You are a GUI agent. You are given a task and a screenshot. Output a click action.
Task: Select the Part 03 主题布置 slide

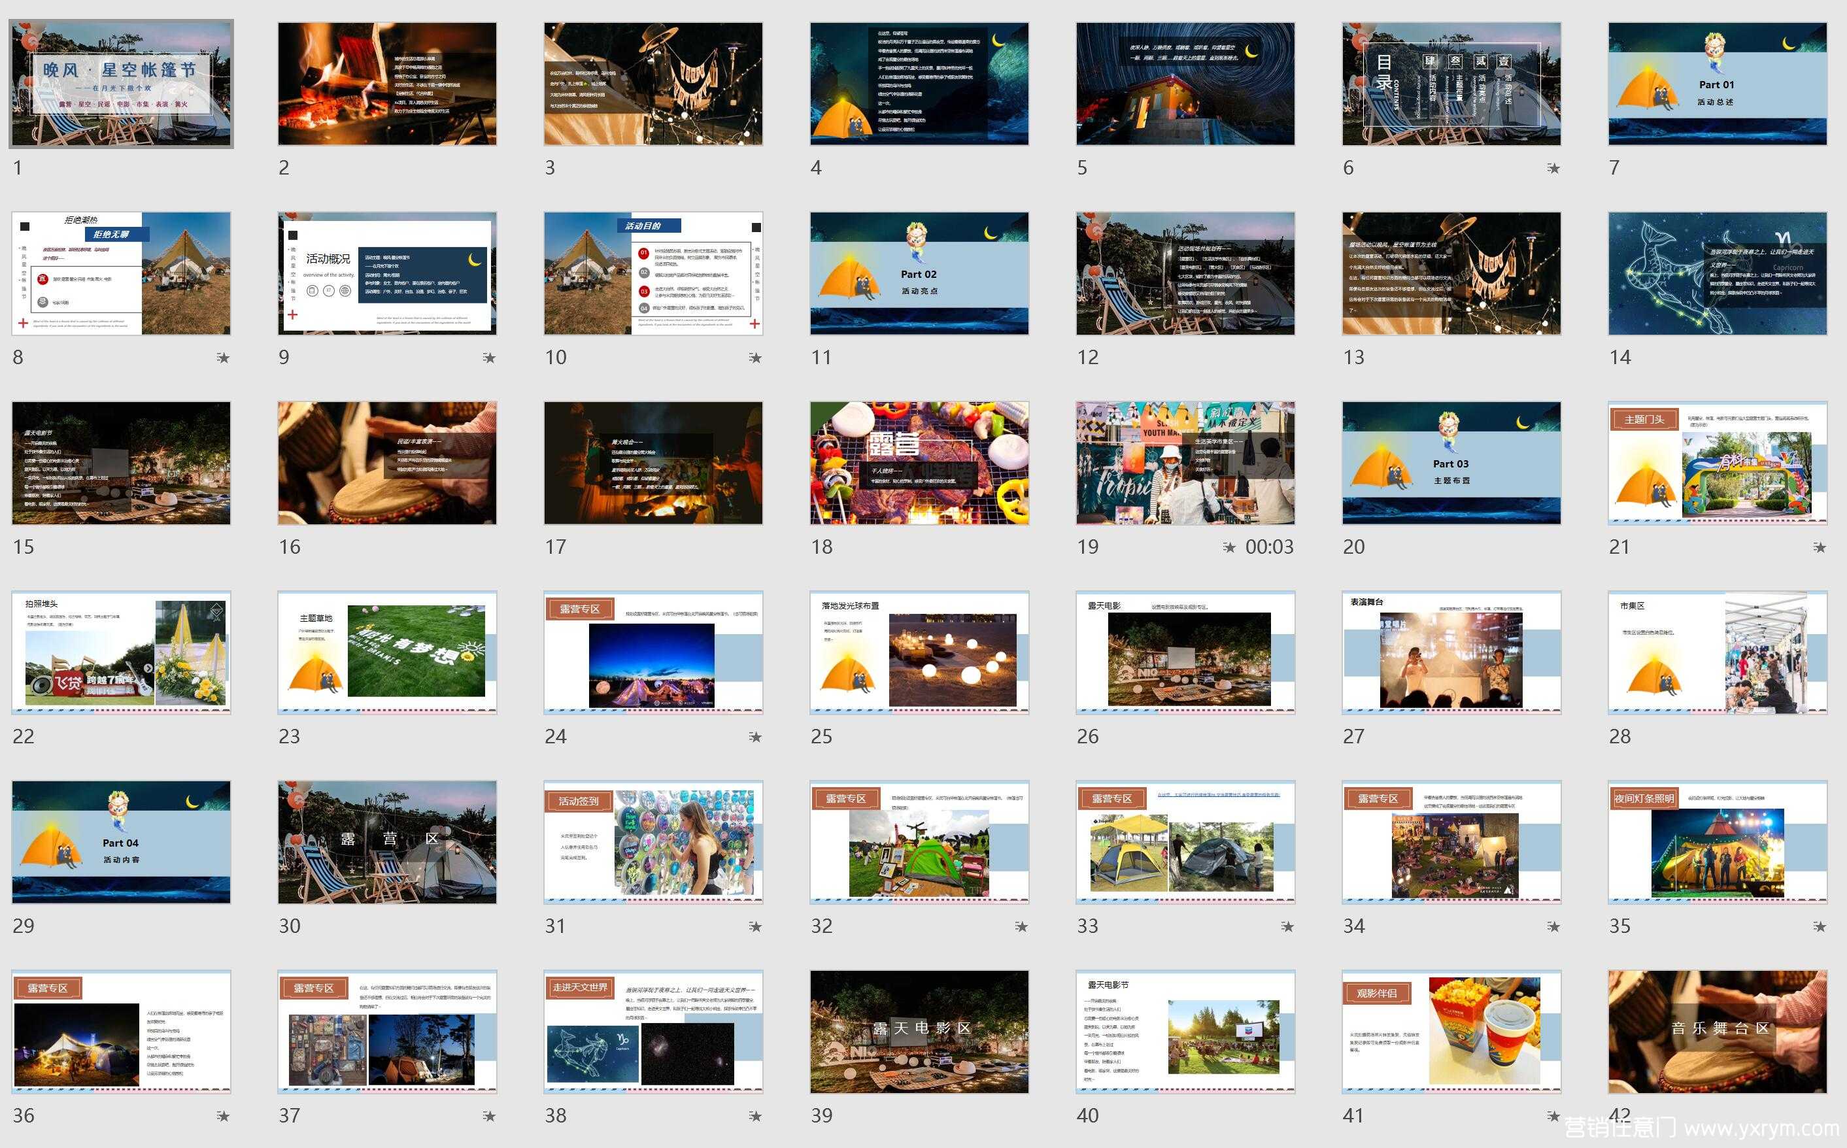(x=1451, y=463)
